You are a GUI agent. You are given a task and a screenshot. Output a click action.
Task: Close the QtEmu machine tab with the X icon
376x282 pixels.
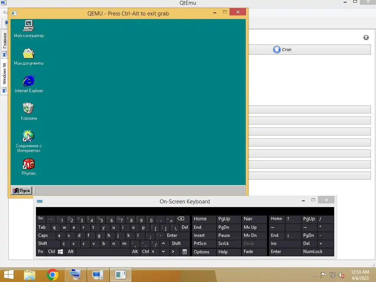(x=366, y=37)
